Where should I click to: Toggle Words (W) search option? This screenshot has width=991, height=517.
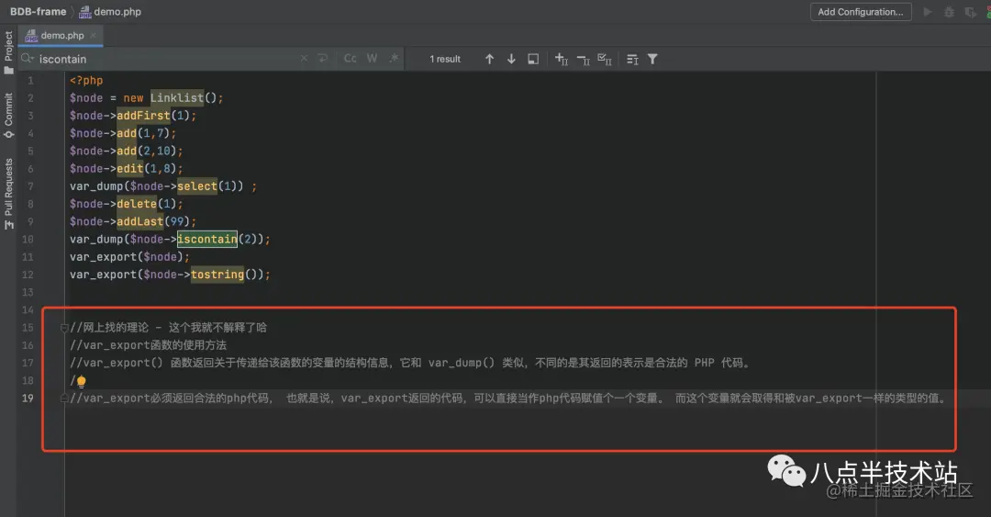372,58
